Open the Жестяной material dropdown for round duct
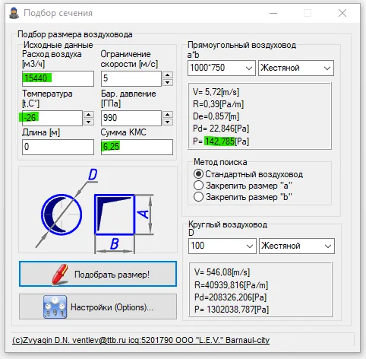The image size is (366, 359). [x=297, y=246]
